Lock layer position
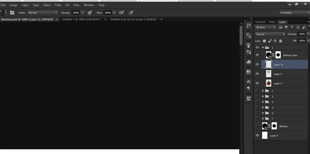The image size is (310, 154). click(x=275, y=41)
